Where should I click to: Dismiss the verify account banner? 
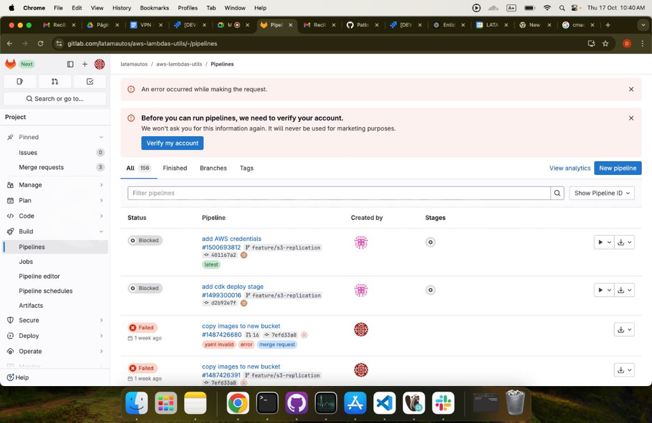pyautogui.click(x=631, y=118)
